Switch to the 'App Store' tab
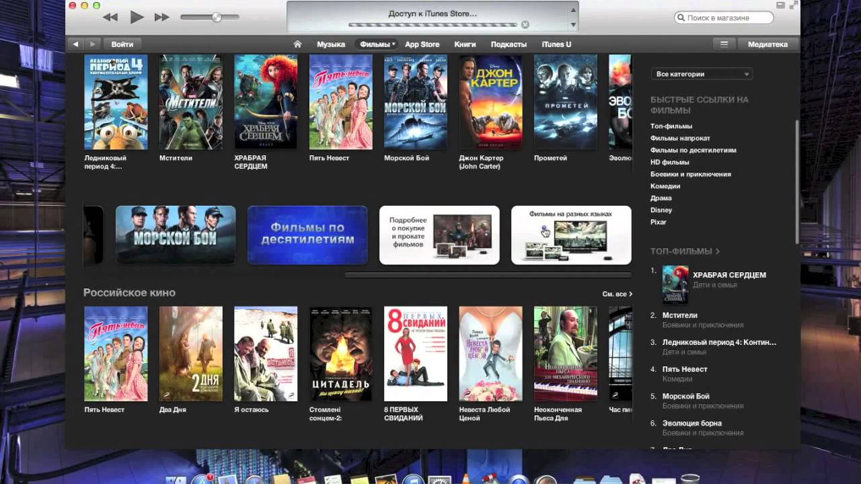 coord(422,44)
